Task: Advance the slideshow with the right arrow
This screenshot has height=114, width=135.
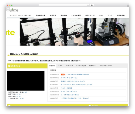Action: (120, 32)
